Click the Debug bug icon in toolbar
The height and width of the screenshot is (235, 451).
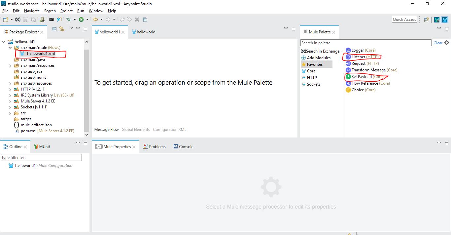pos(69,20)
